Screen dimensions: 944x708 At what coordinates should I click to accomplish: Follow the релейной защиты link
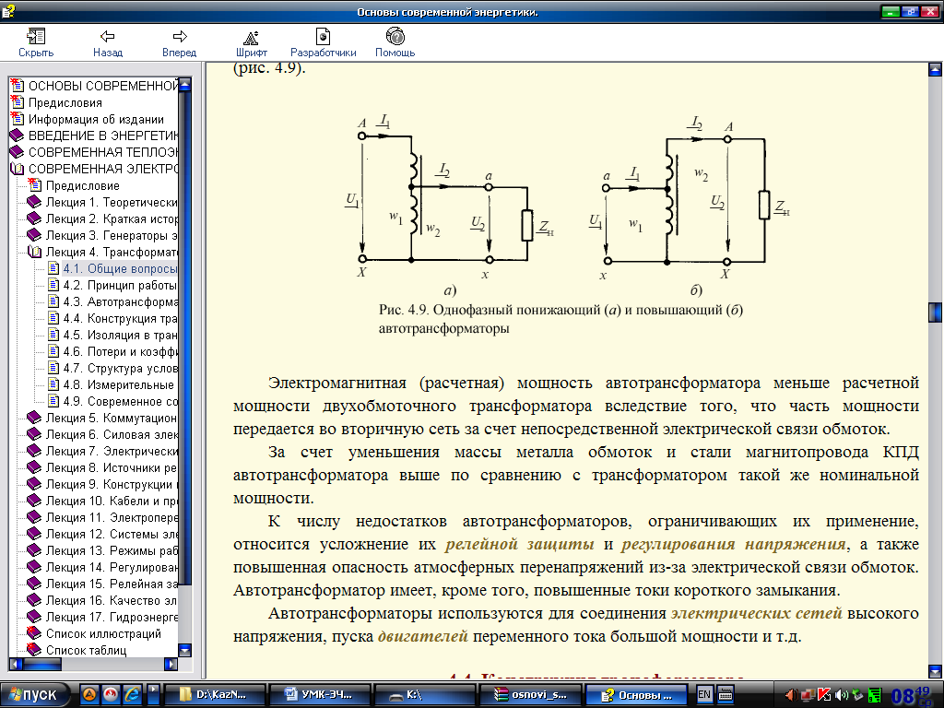pos(520,544)
